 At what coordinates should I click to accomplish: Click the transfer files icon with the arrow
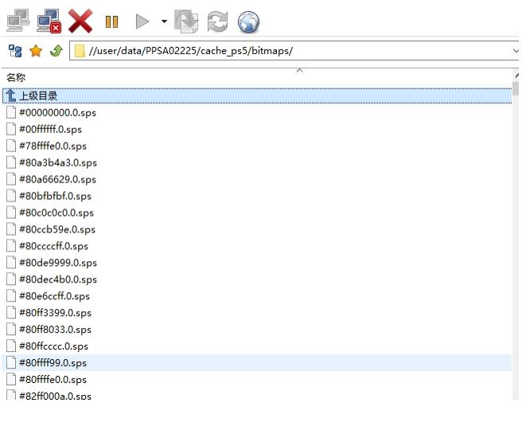(x=186, y=21)
